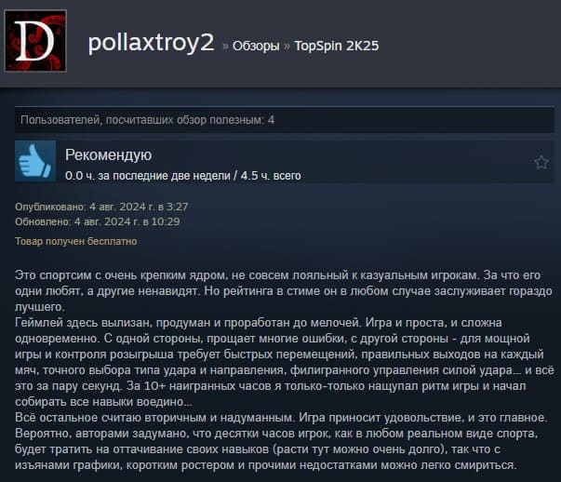Click the 0.0 ч. за последние две недели text
This screenshot has width=561, height=482.
point(148,176)
